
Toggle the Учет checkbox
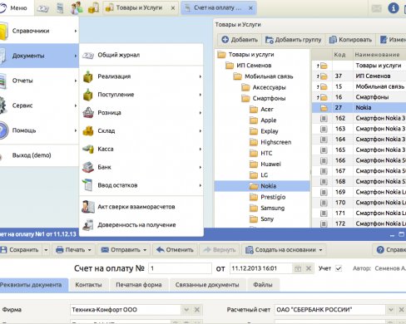tap(339, 268)
